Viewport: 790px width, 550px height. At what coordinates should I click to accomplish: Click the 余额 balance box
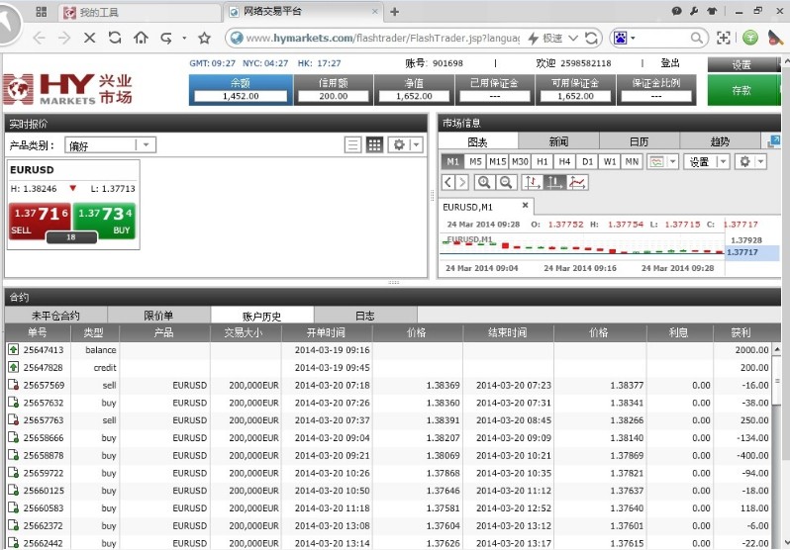pyautogui.click(x=241, y=90)
